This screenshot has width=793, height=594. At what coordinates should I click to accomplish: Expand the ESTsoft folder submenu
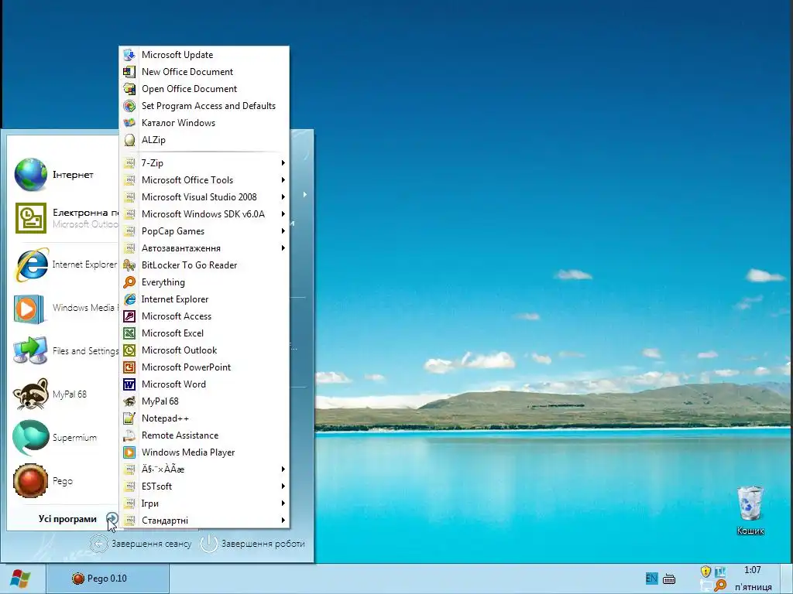click(x=204, y=486)
